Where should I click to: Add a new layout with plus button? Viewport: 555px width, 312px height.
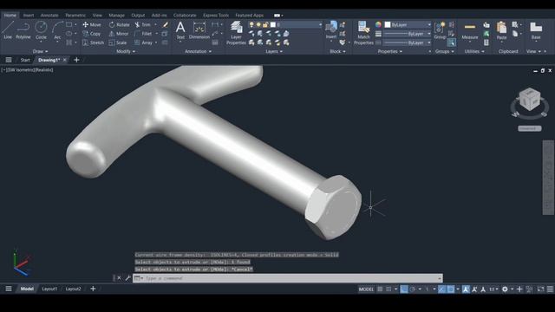(93, 289)
